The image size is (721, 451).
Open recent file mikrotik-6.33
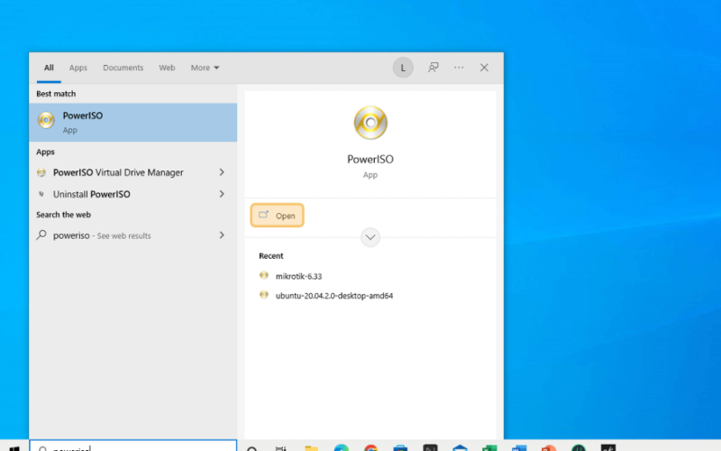[x=298, y=276]
